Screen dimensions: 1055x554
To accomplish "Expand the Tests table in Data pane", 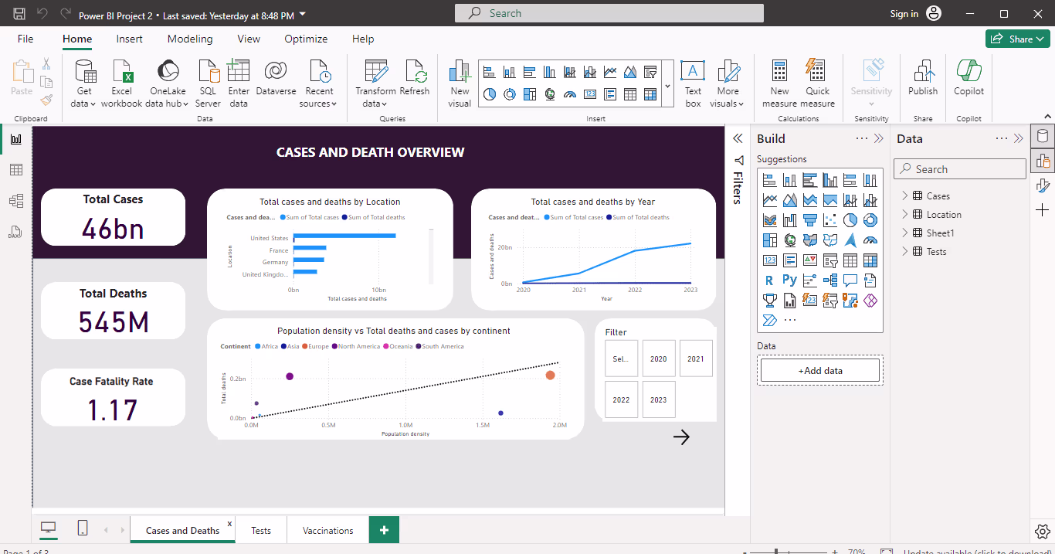I will [905, 251].
